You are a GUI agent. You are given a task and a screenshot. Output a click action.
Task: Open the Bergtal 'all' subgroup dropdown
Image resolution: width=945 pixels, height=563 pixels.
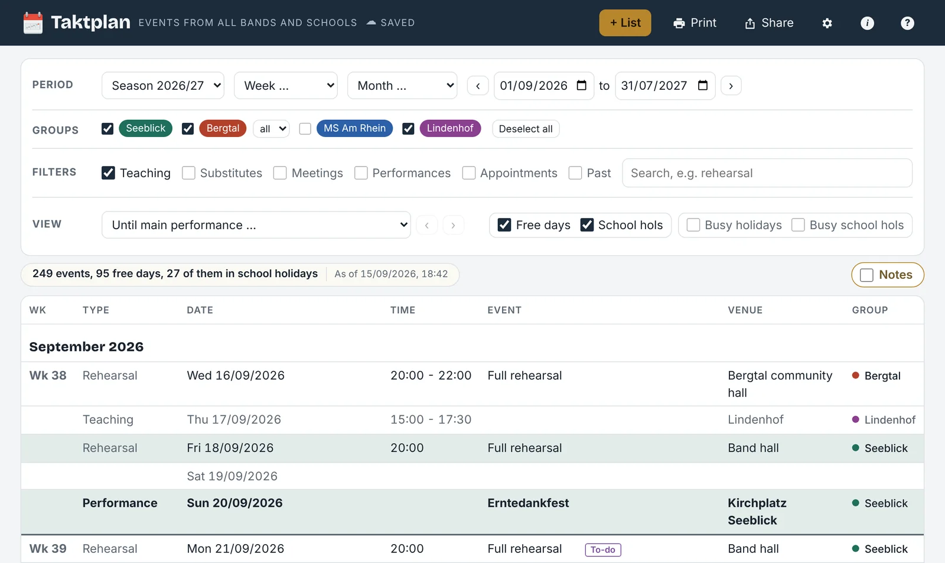(271, 129)
